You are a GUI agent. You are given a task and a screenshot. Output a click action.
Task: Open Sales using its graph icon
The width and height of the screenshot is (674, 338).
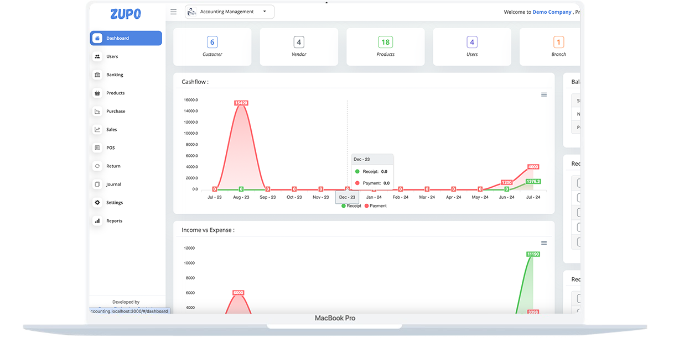[97, 129]
